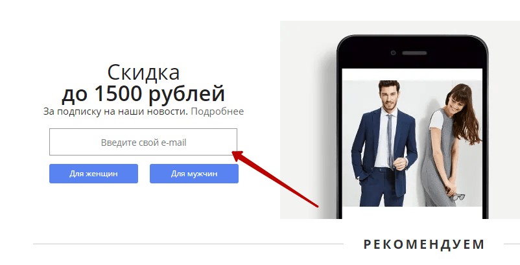Click the РЕКОМЕНДУЕМ section heading
The width and height of the screenshot is (520, 265).
click(424, 244)
